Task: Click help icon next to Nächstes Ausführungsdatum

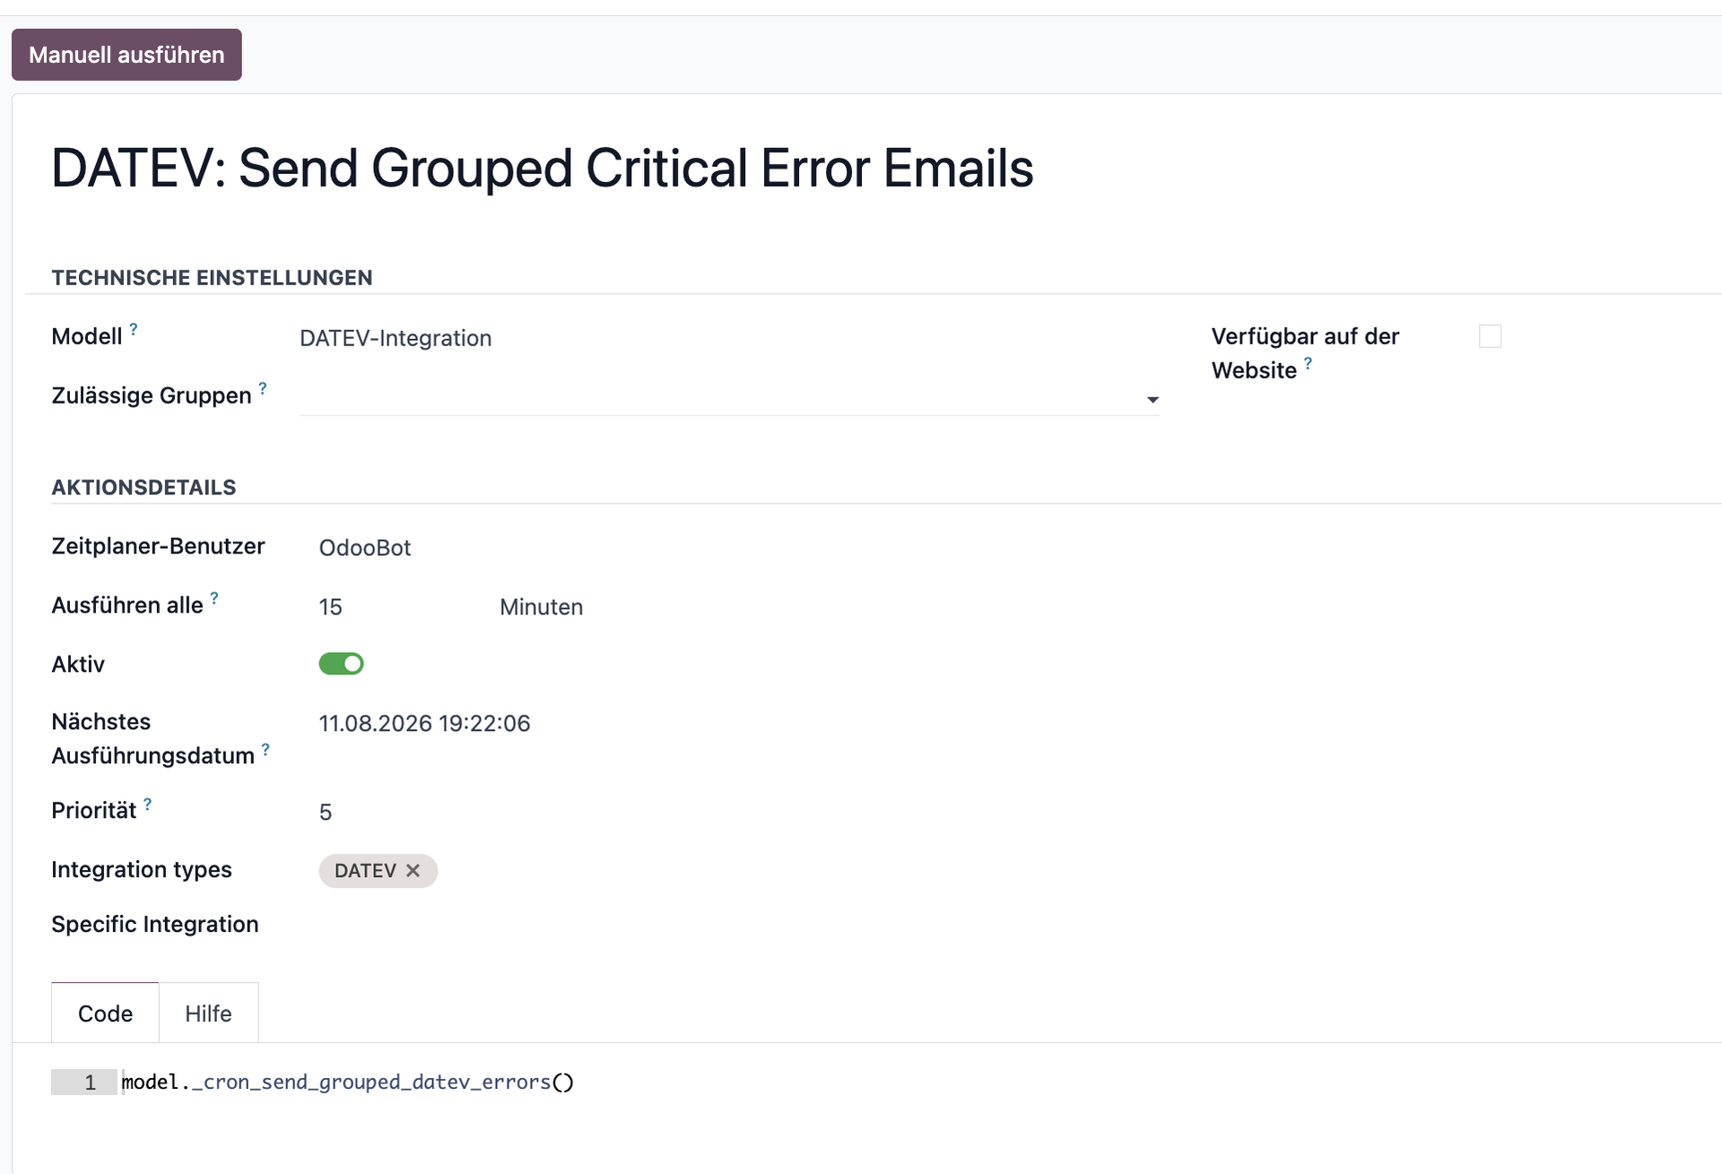Action: pyautogui.click(x=265, y=749)
